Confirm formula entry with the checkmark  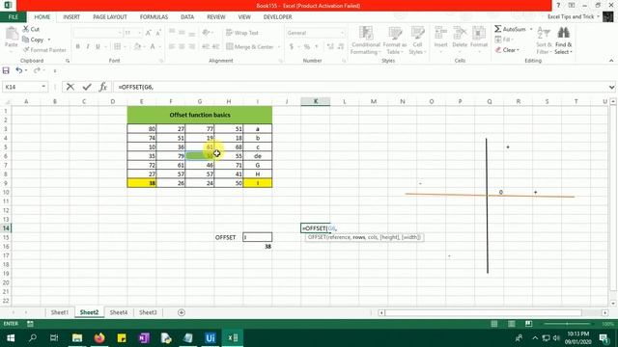(87, 87)
